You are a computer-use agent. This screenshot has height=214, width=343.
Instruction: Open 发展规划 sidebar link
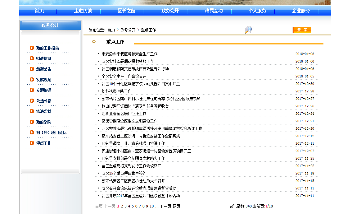coord(44,80)
